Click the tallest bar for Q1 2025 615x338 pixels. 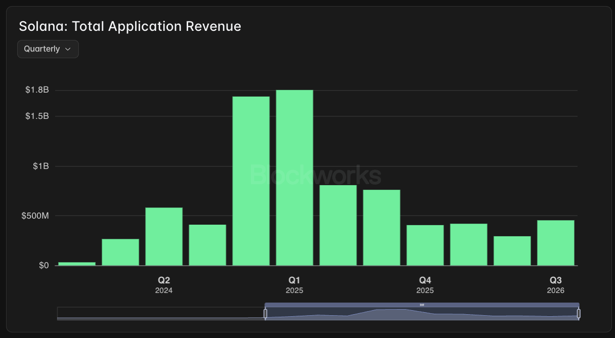[294, 178]
